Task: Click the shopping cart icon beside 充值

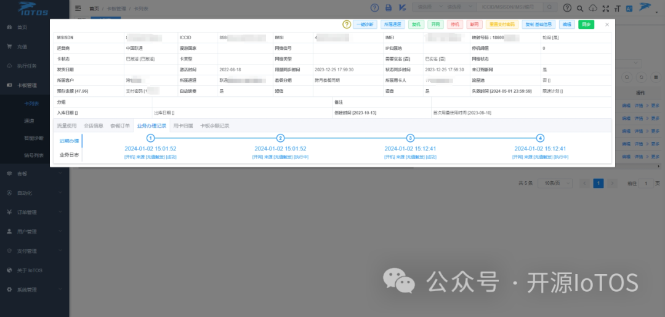Action: [9, 47]
